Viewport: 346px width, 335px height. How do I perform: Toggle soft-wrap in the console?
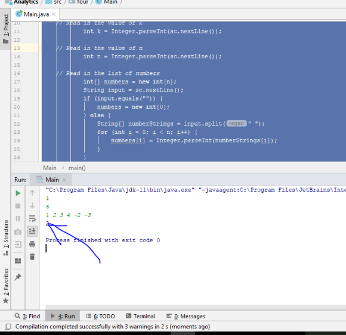click(32, 218)
